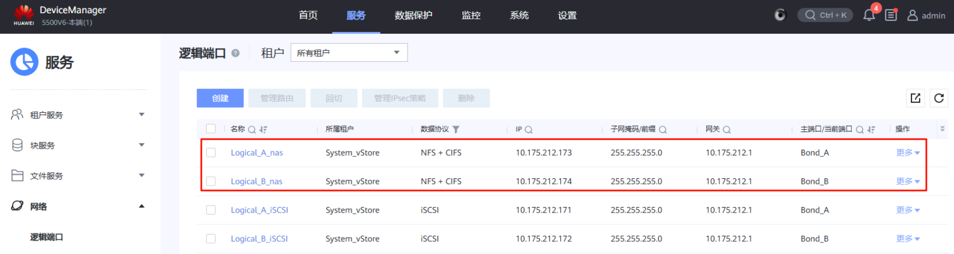Click search icon in the IP column header
This screenshot has height=254, width=954.
coord(529,130)
